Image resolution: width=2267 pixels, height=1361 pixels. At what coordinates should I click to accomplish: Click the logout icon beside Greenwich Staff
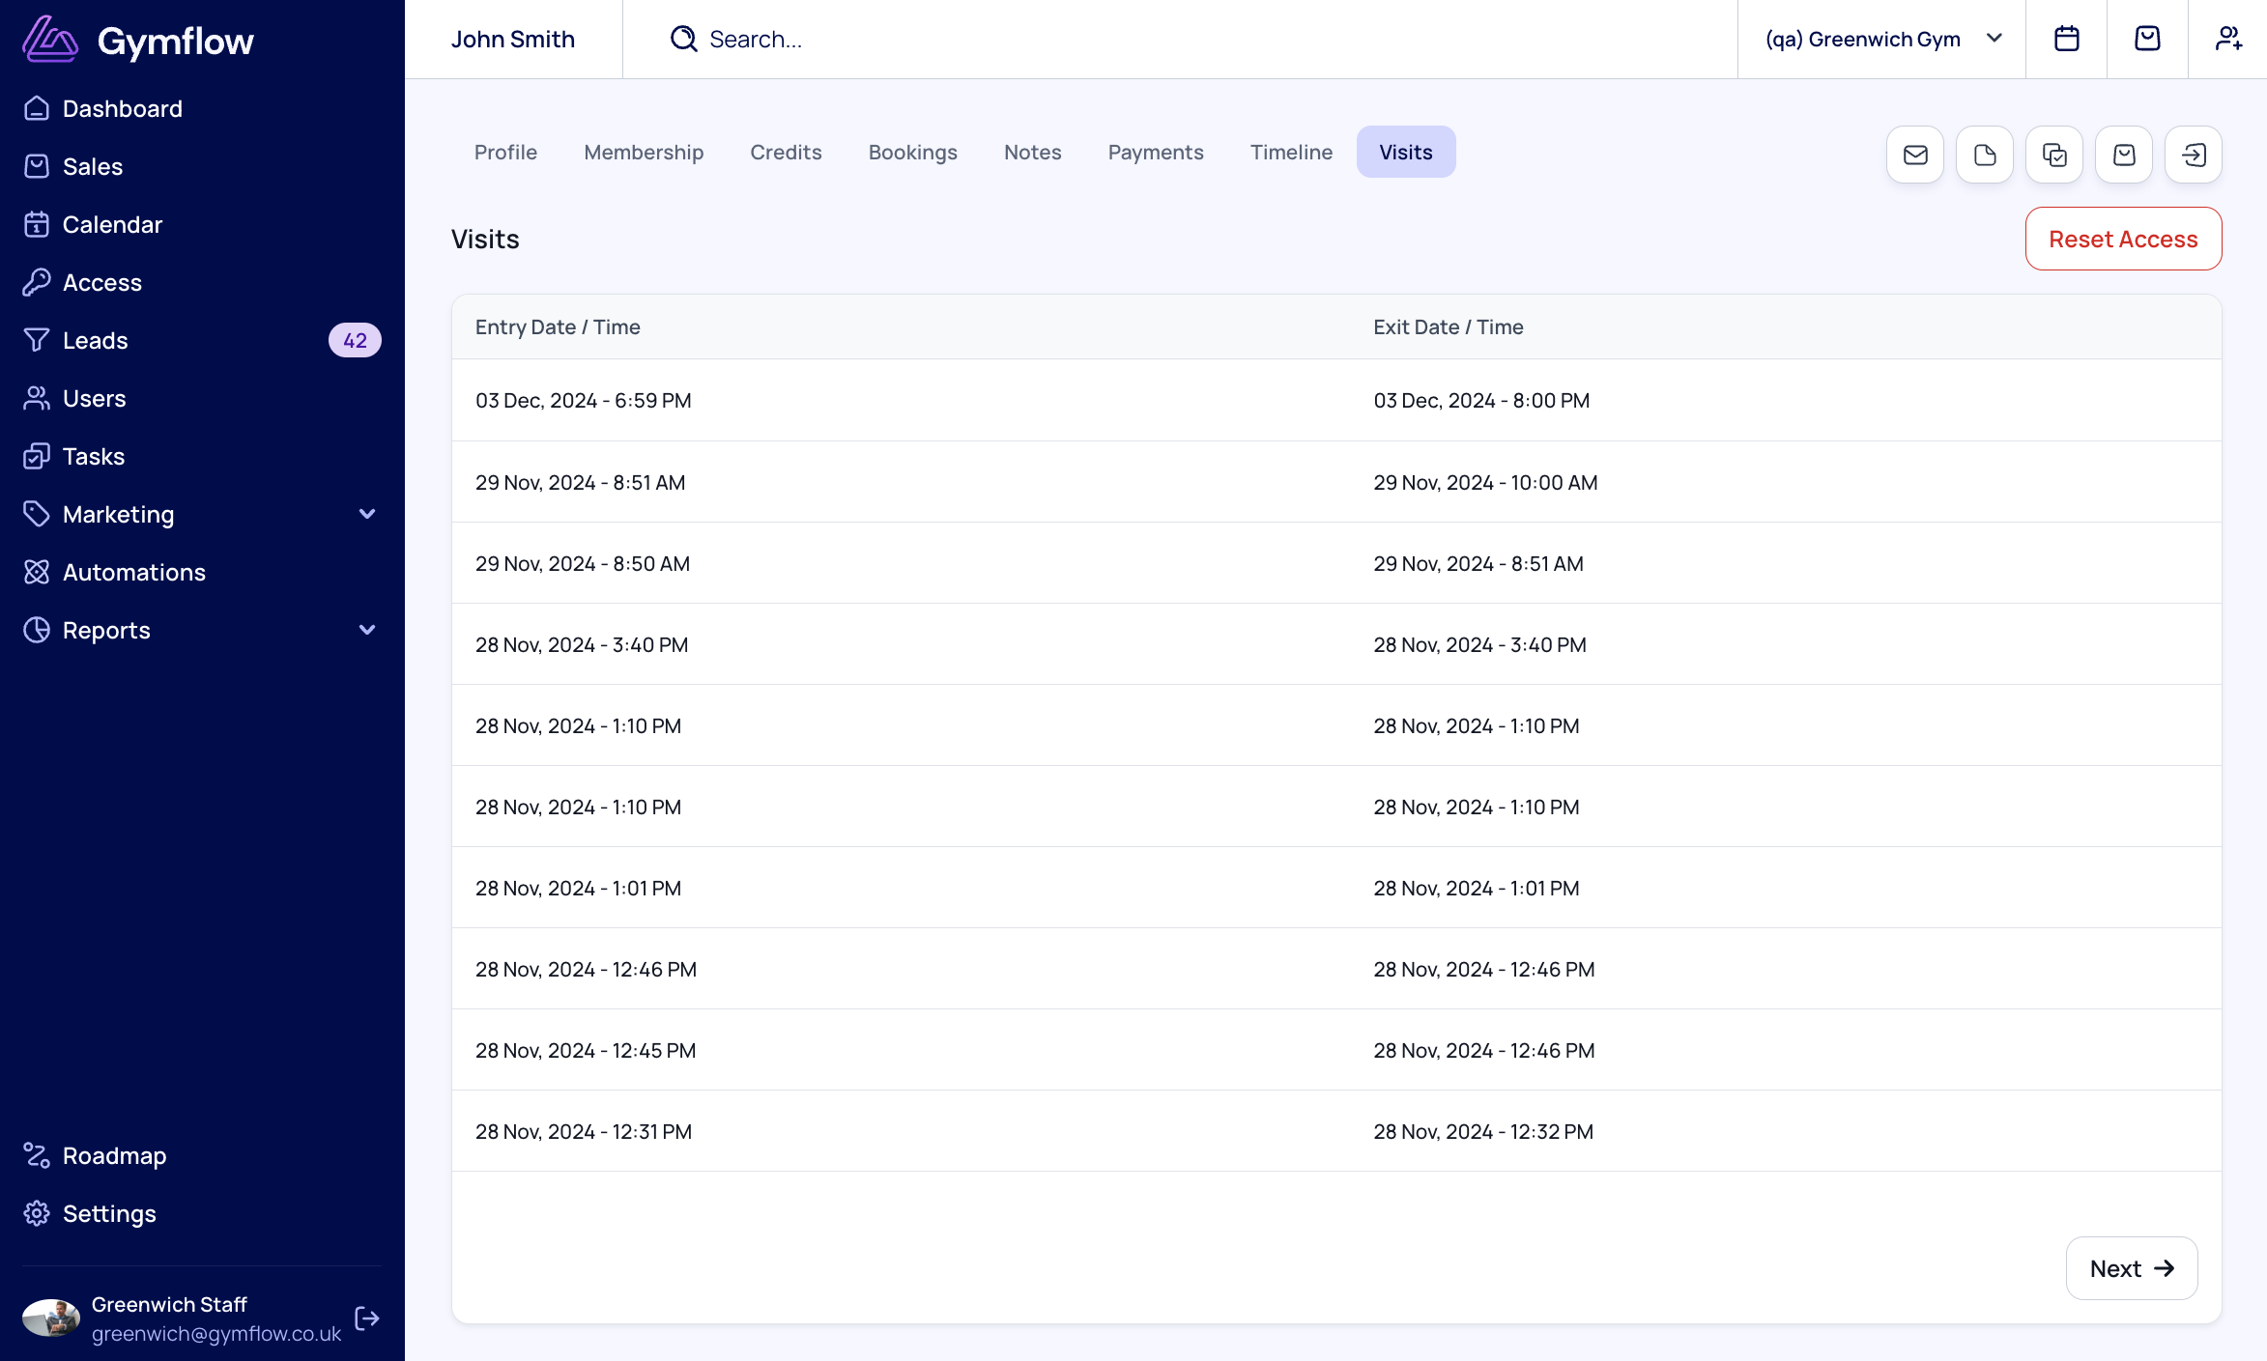point(367,1318)
